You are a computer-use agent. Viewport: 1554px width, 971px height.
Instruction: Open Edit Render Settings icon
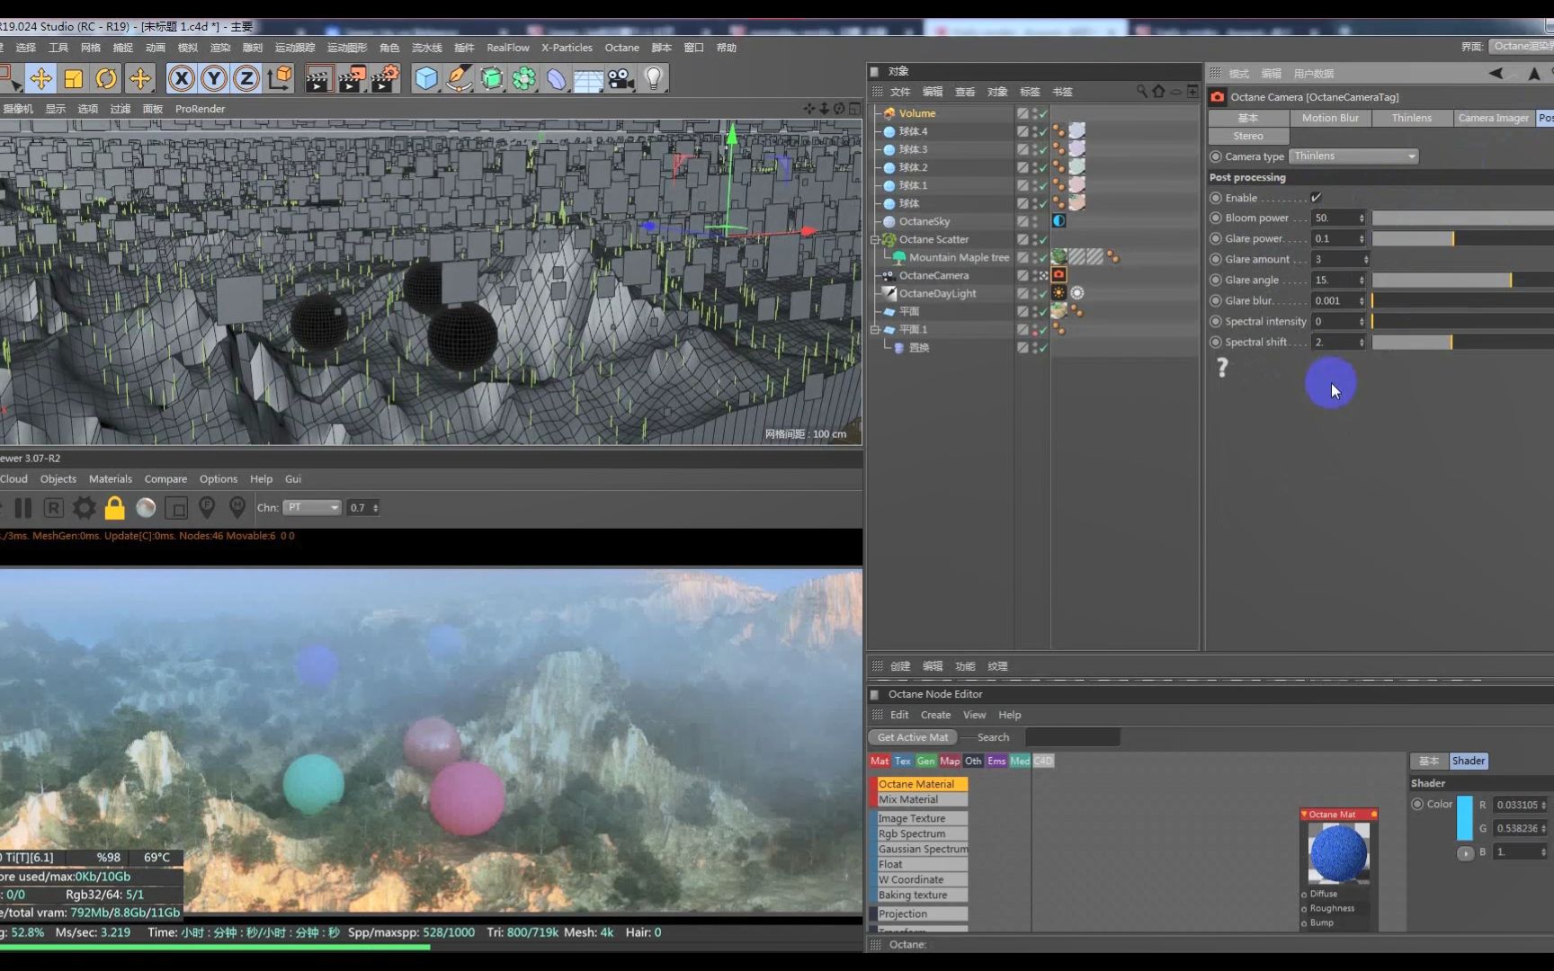(386, 79)
